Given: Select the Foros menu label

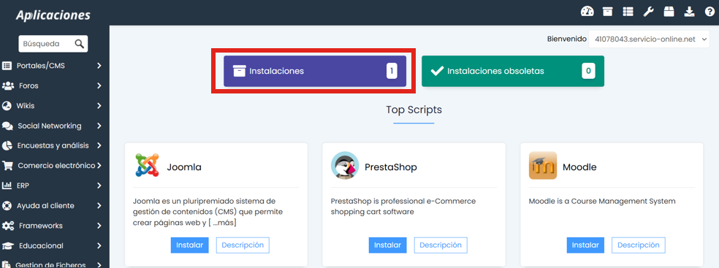Looking at the screenshot, I should [28, 85].
